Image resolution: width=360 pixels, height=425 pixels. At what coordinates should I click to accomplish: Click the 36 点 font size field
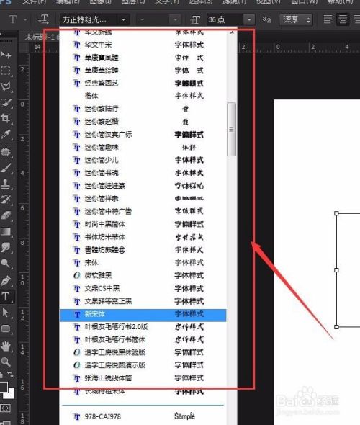click(x=225, y=19)
